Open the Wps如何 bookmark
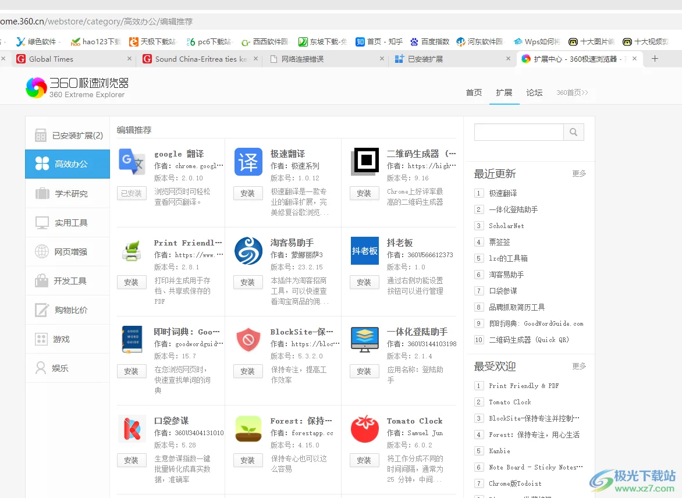 [x=537, y=42]
